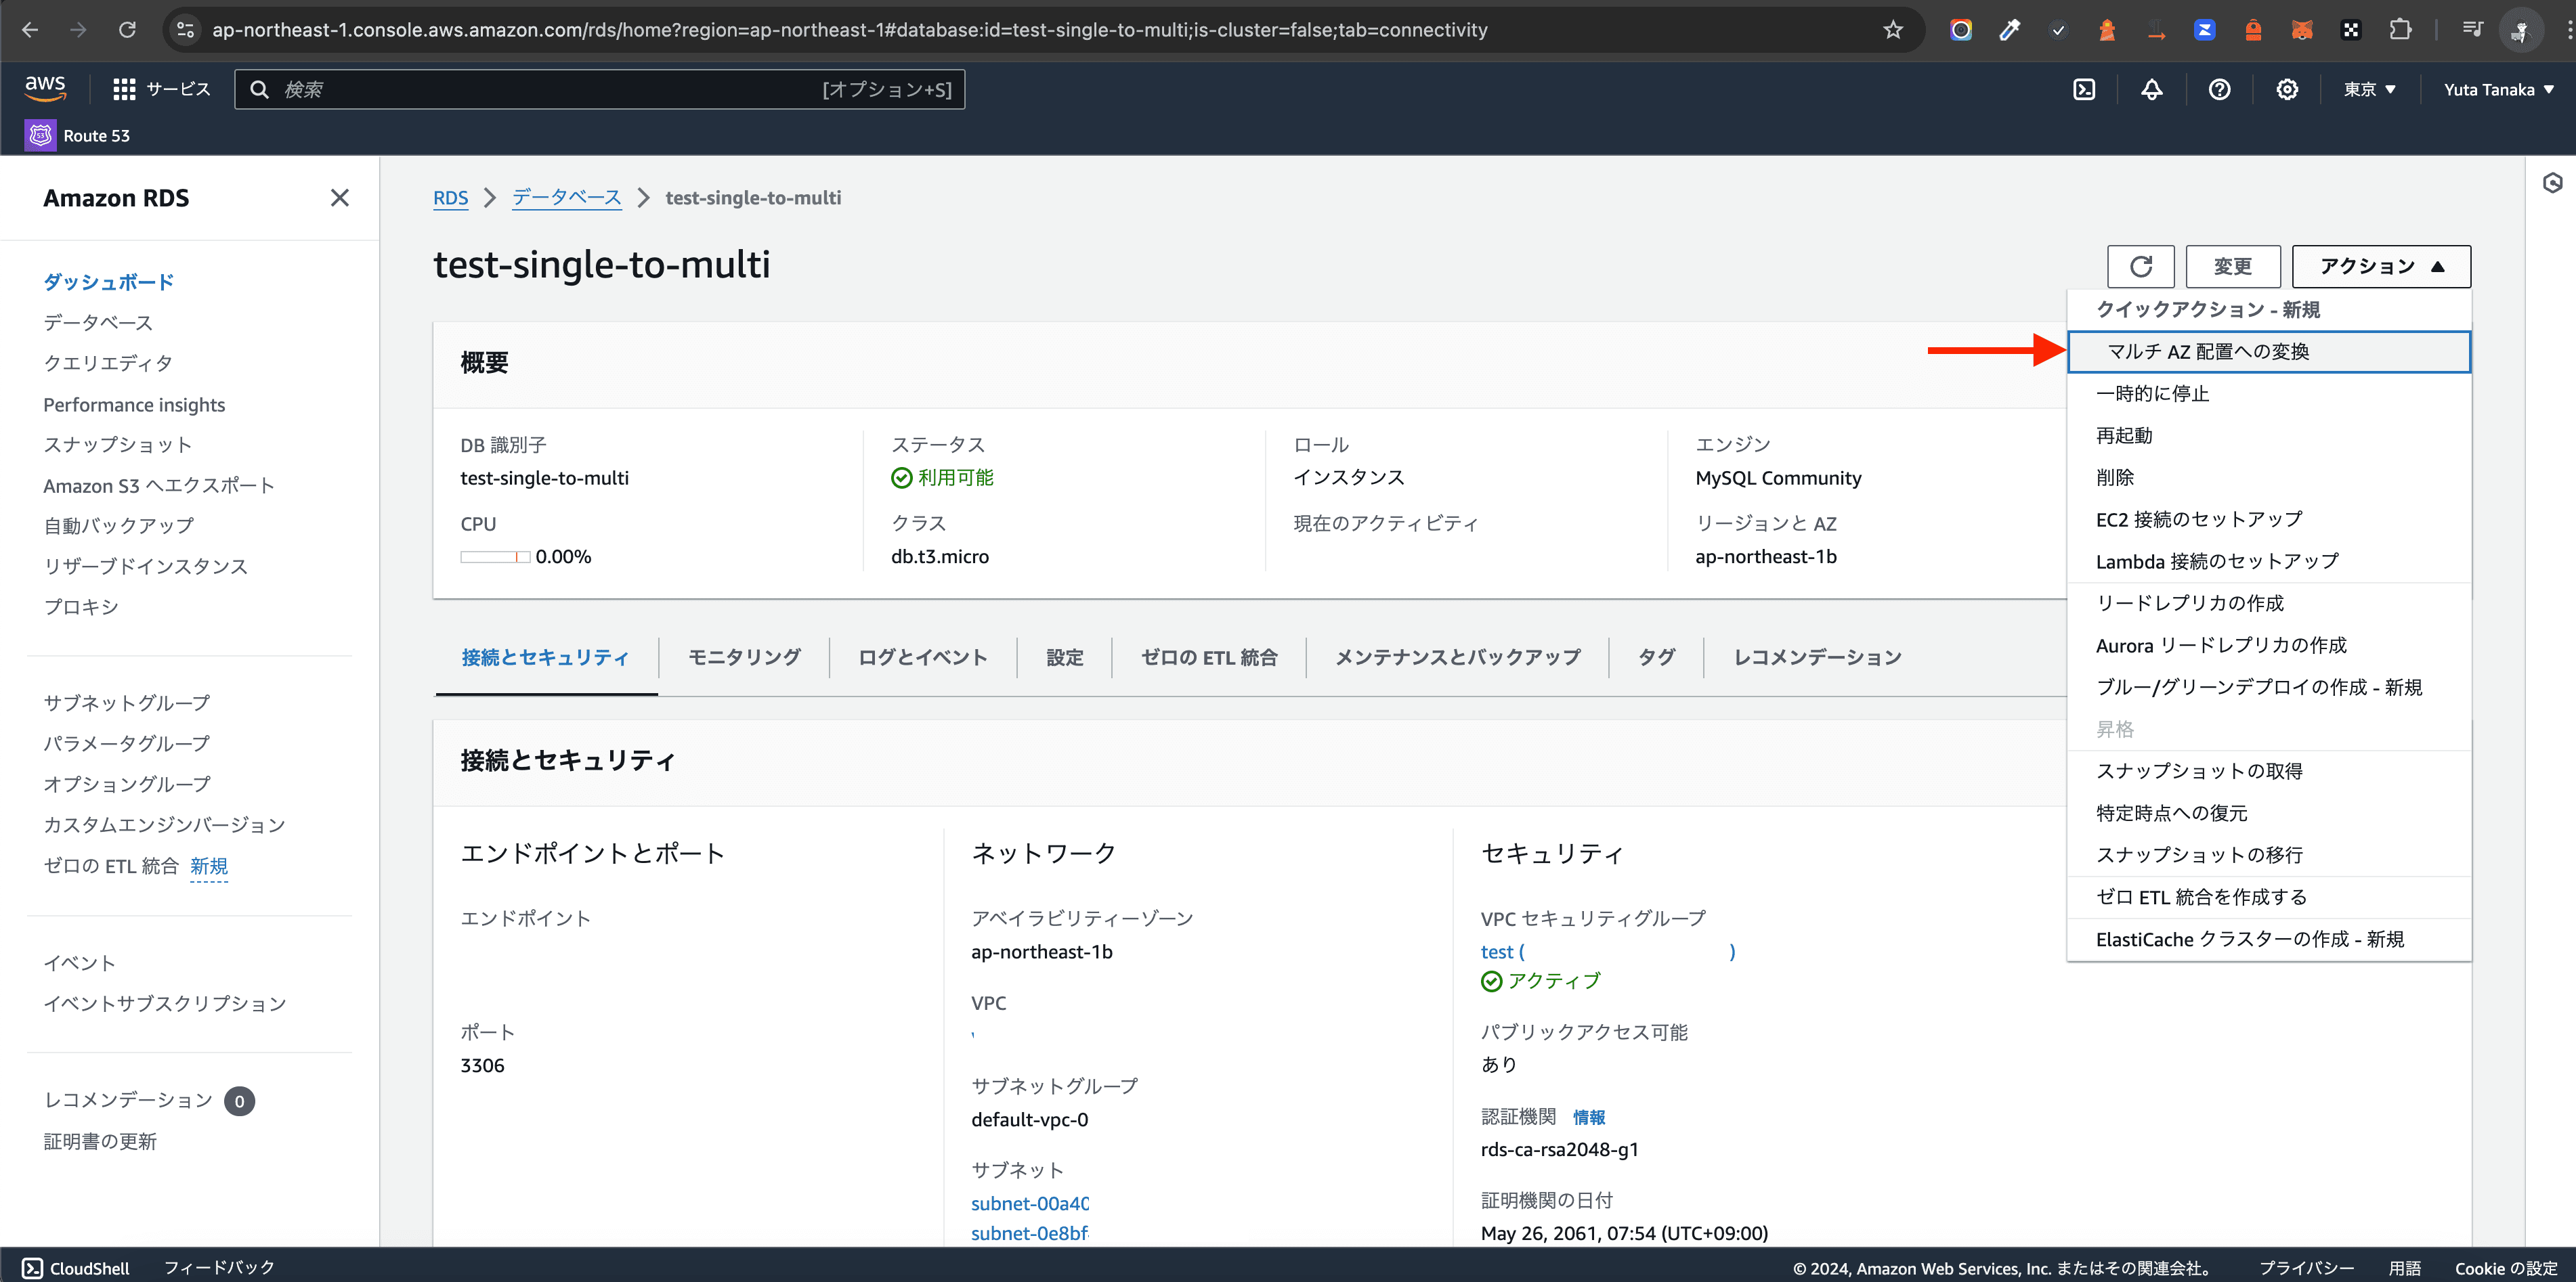Screen dimensions: 2576x1282
Task: Switch to the モニタリング tab
Action: coord(744,657)
